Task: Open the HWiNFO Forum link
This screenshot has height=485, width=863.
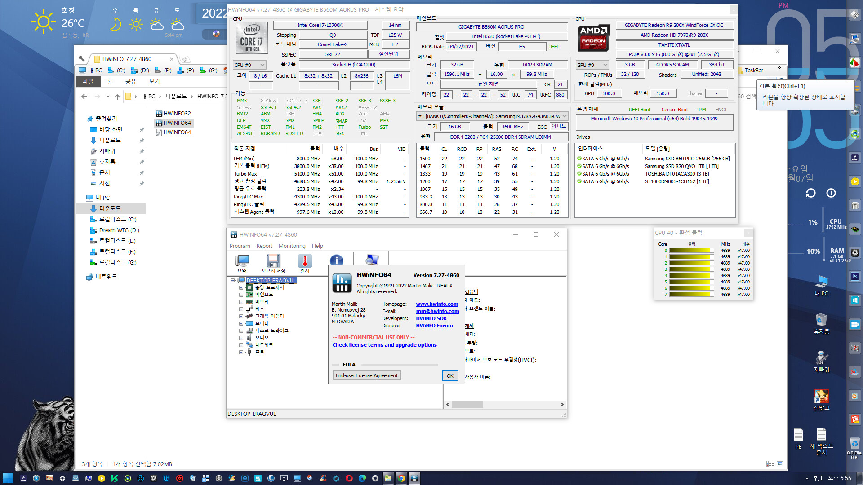Action: (434, 326)
